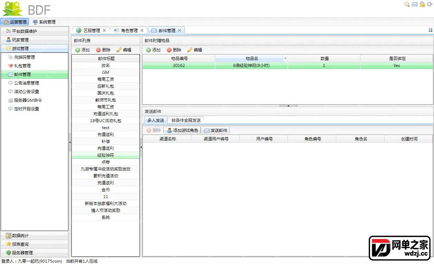Image resolution: width=434 pixels, height=264 pixels.
Task: Select the 6倍经验神符(8小时) item row
Action: (288, 66)
